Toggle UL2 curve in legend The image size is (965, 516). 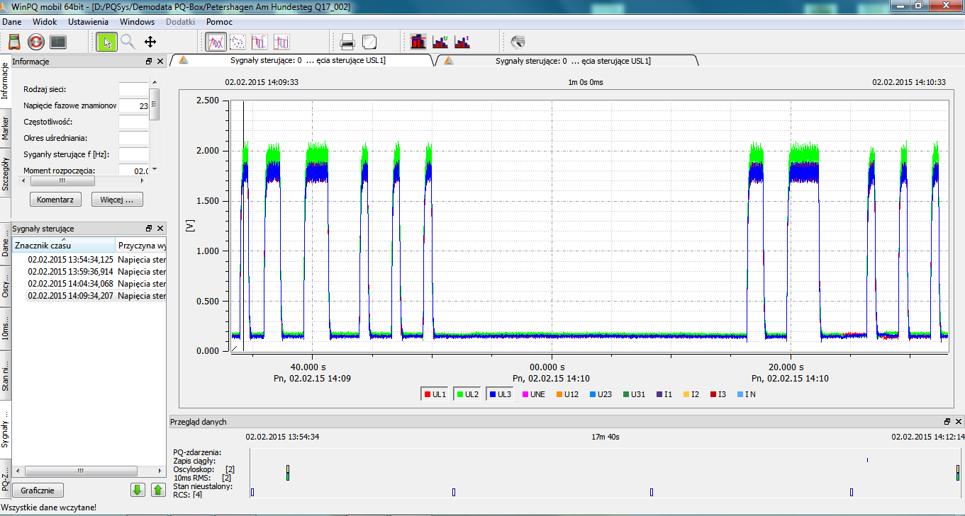click(x=467, y=394)
